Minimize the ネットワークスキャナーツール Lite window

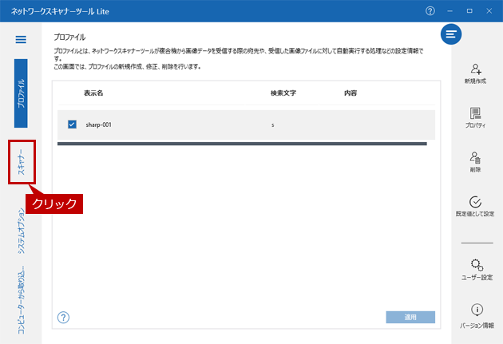coord(450,11)
